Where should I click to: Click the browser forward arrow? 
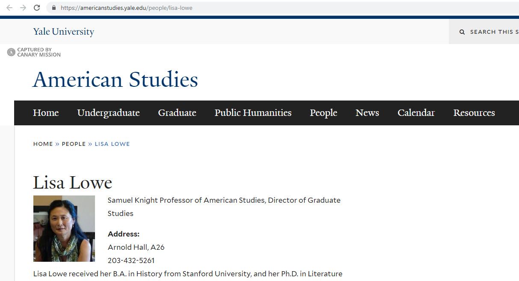tap(23, 8)
